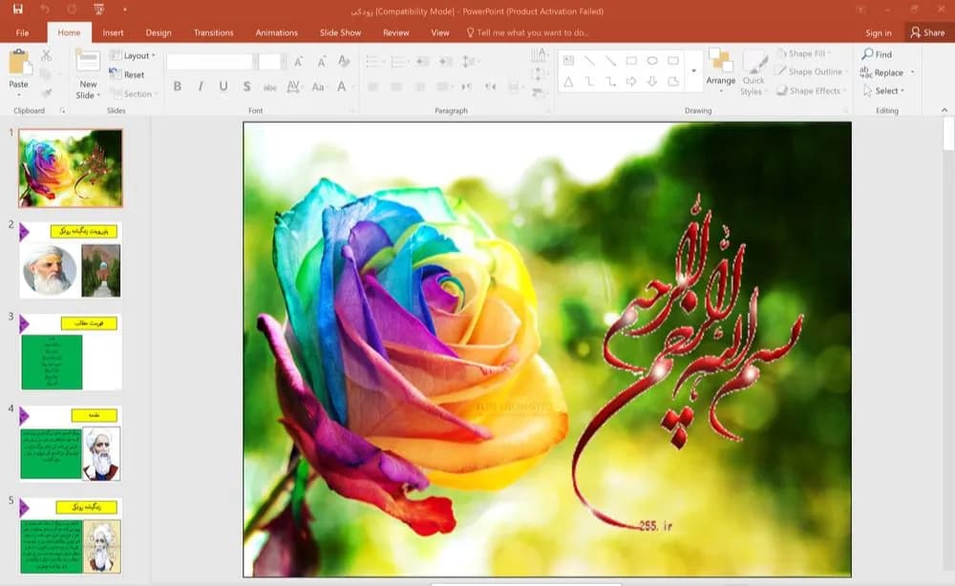Start the slide show from the quick access toolbar
This screenshot has width=955, height=586.
[98, 10]
